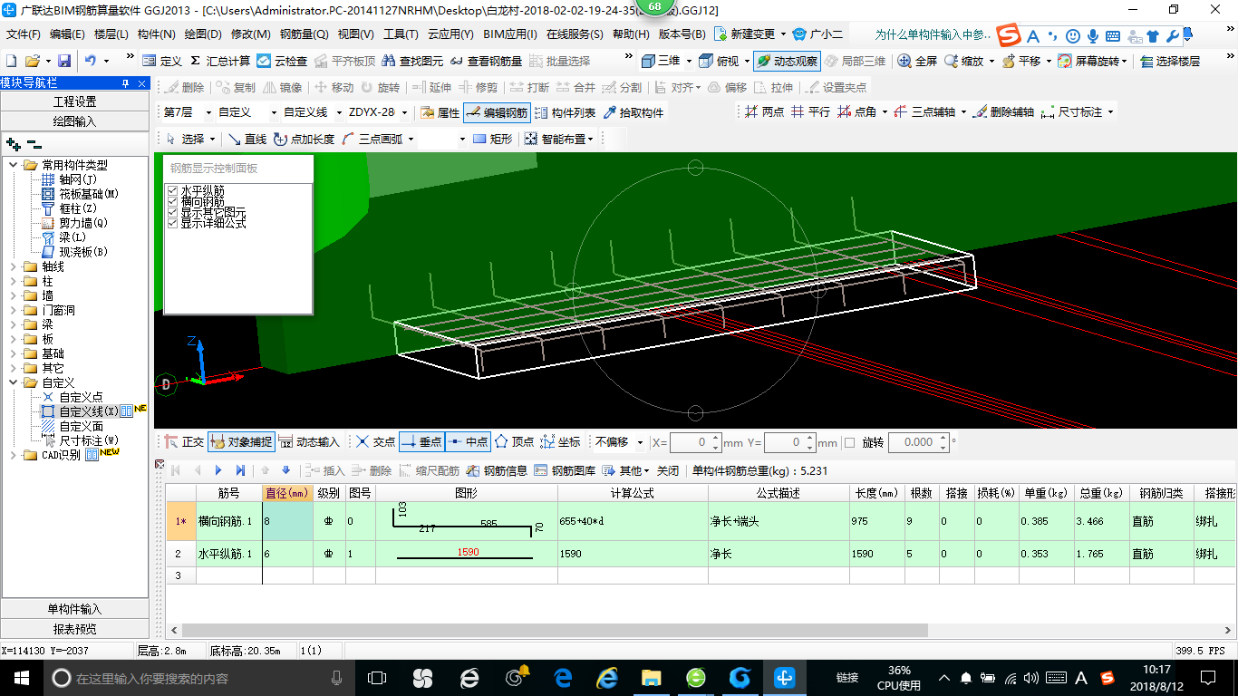
Task: Select 剪力墙(Q) tree item
Action: coord(83,223)
